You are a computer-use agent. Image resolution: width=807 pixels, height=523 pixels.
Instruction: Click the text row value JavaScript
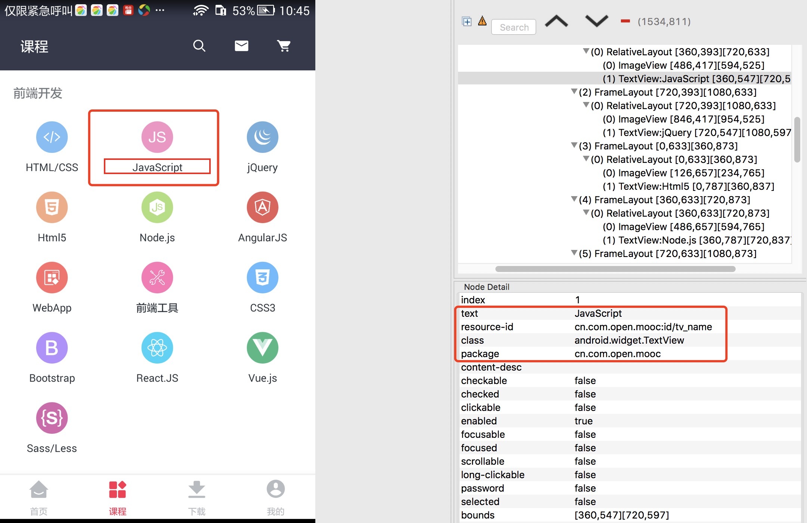coord(598,313)
